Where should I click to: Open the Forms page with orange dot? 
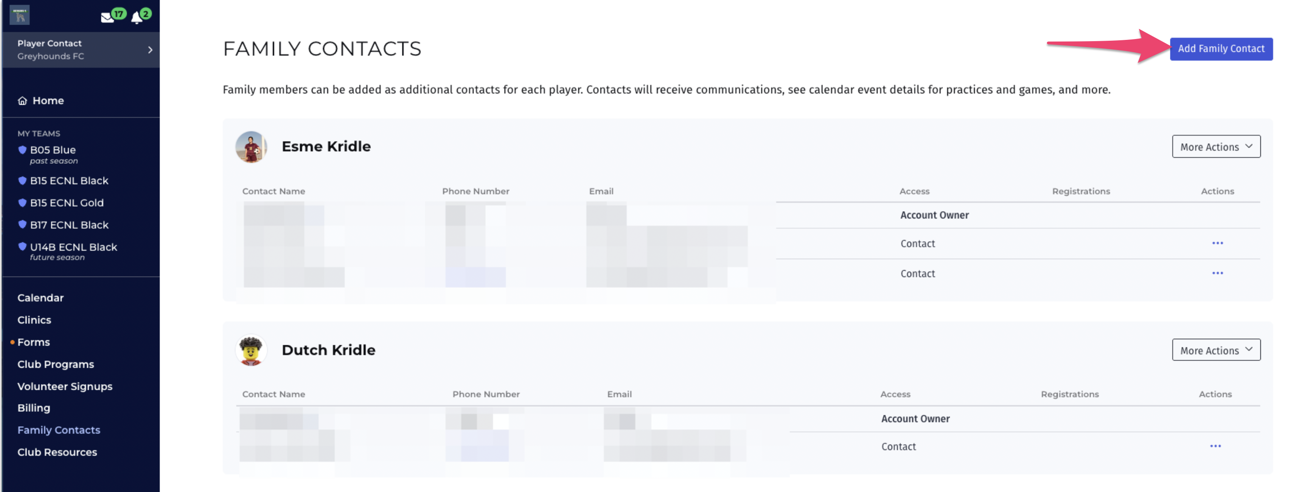[34, 342]
